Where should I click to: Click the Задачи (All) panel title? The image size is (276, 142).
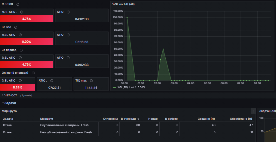[x=267, y=111]
